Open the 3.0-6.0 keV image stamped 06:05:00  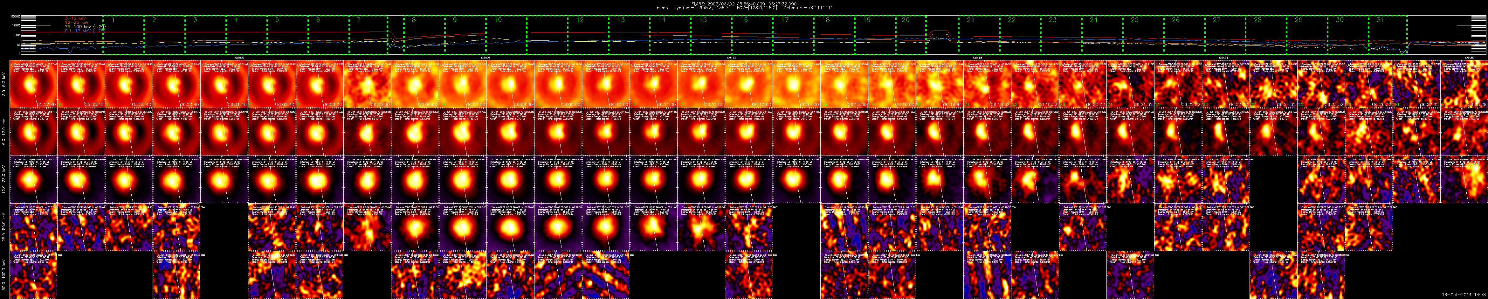367,85
